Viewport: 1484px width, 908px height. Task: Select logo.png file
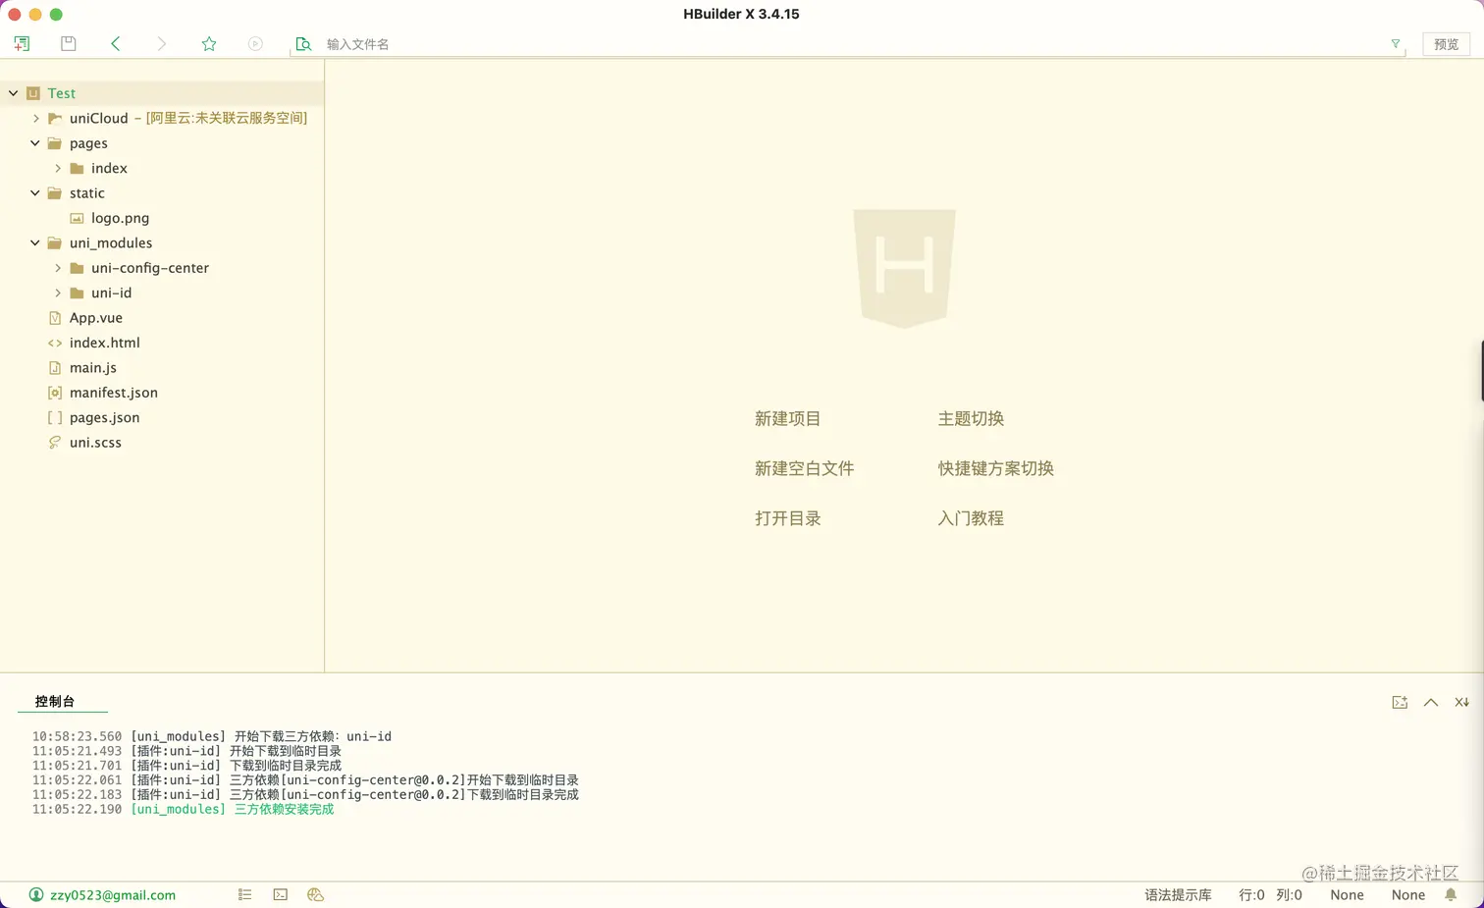[120, 218]
